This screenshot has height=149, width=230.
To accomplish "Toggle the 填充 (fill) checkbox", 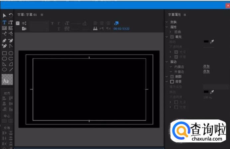I will 172,37.
